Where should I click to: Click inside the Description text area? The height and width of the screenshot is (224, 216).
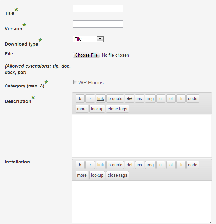click(x=142, y=136)
